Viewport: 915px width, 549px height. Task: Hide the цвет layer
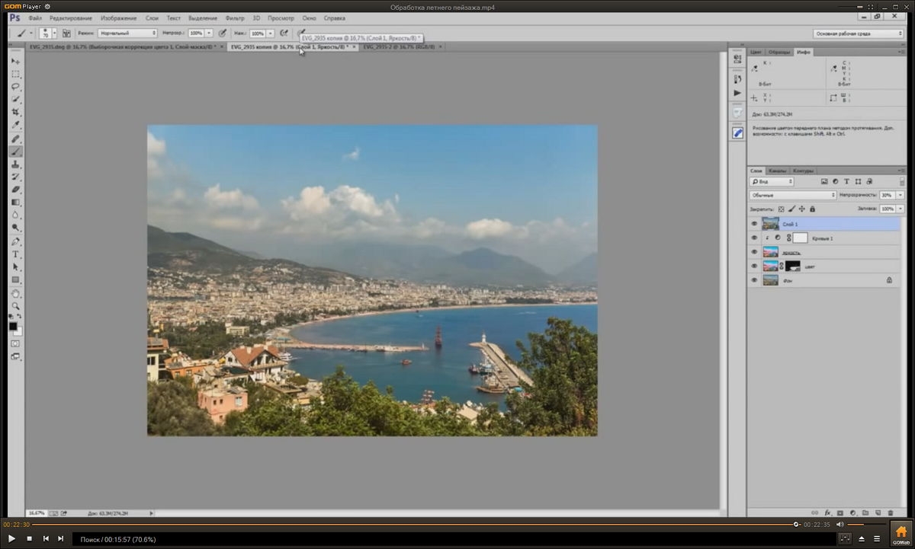click(x=754, y=266)
